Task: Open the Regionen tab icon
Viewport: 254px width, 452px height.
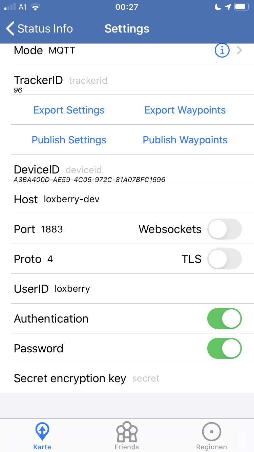Action: [x=211, y=432]
